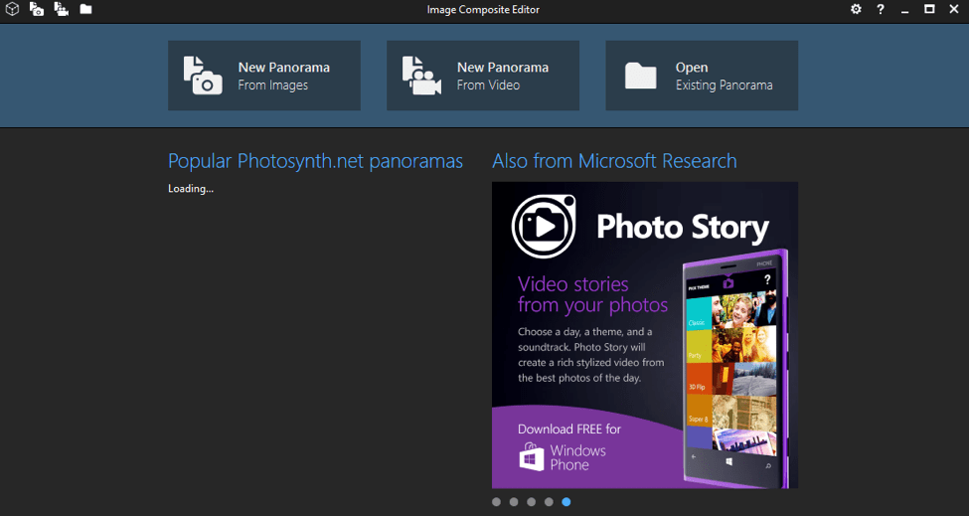Viewport: 969px width, 516px height.
Task: Click the camera document icon on Images card
Action: click(203, 76)
